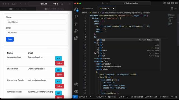
Task: Focus the Your Email input field
Action: [x=36, y=33]
